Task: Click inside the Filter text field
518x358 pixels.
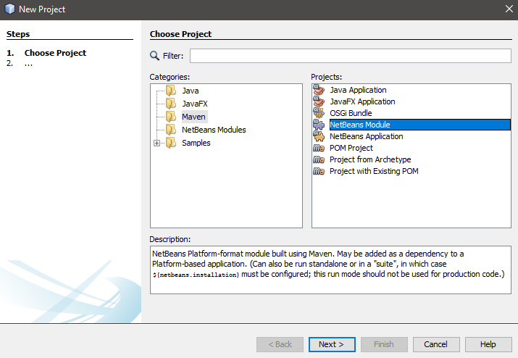Action: pyautogui.click(x=349, y=56)
